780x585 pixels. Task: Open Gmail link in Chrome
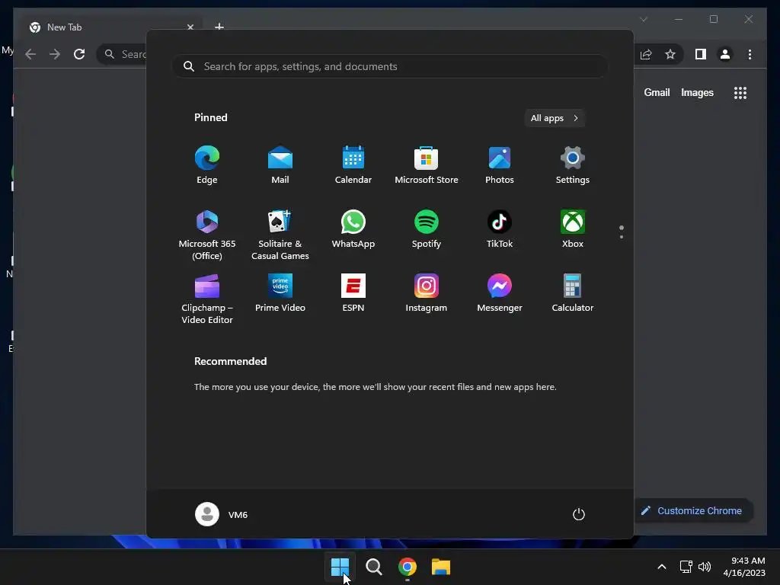[x=657, y=92]
